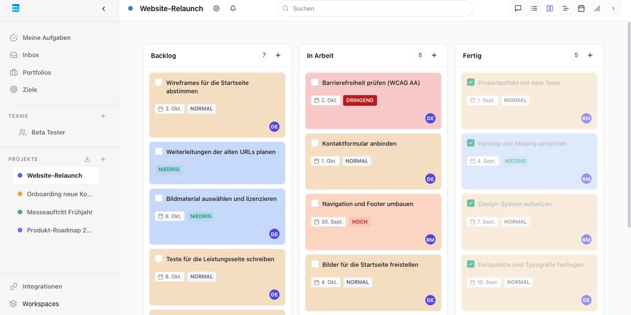The width and height of the screenshot is (631, 315).
Task: Click the DRINGEND priority badge
Action: 360,101
